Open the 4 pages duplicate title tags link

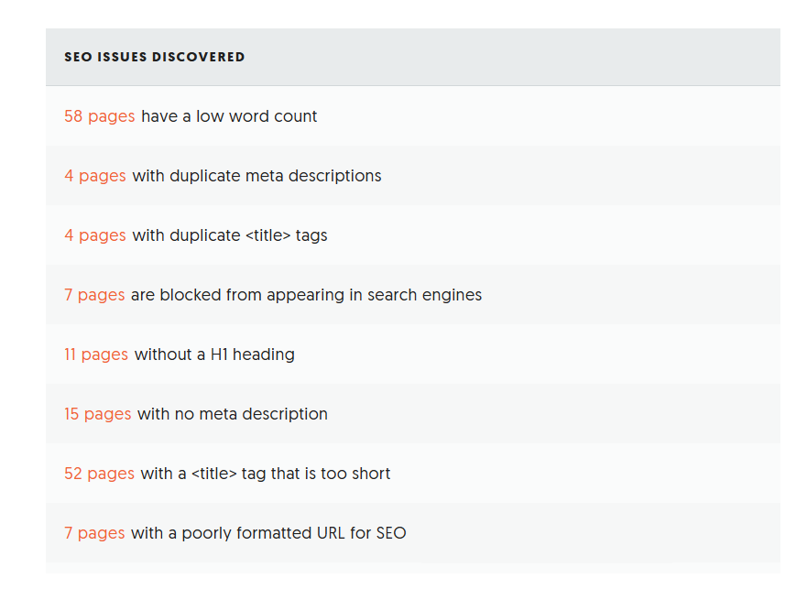pos(95,235)
